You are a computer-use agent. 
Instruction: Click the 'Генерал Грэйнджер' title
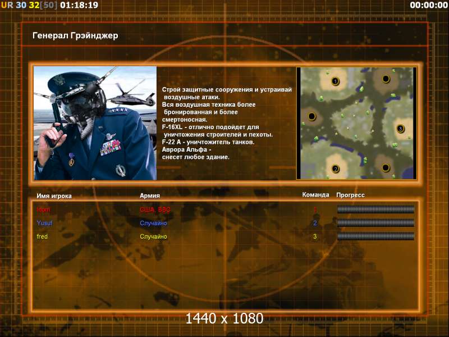click(75, 35)
